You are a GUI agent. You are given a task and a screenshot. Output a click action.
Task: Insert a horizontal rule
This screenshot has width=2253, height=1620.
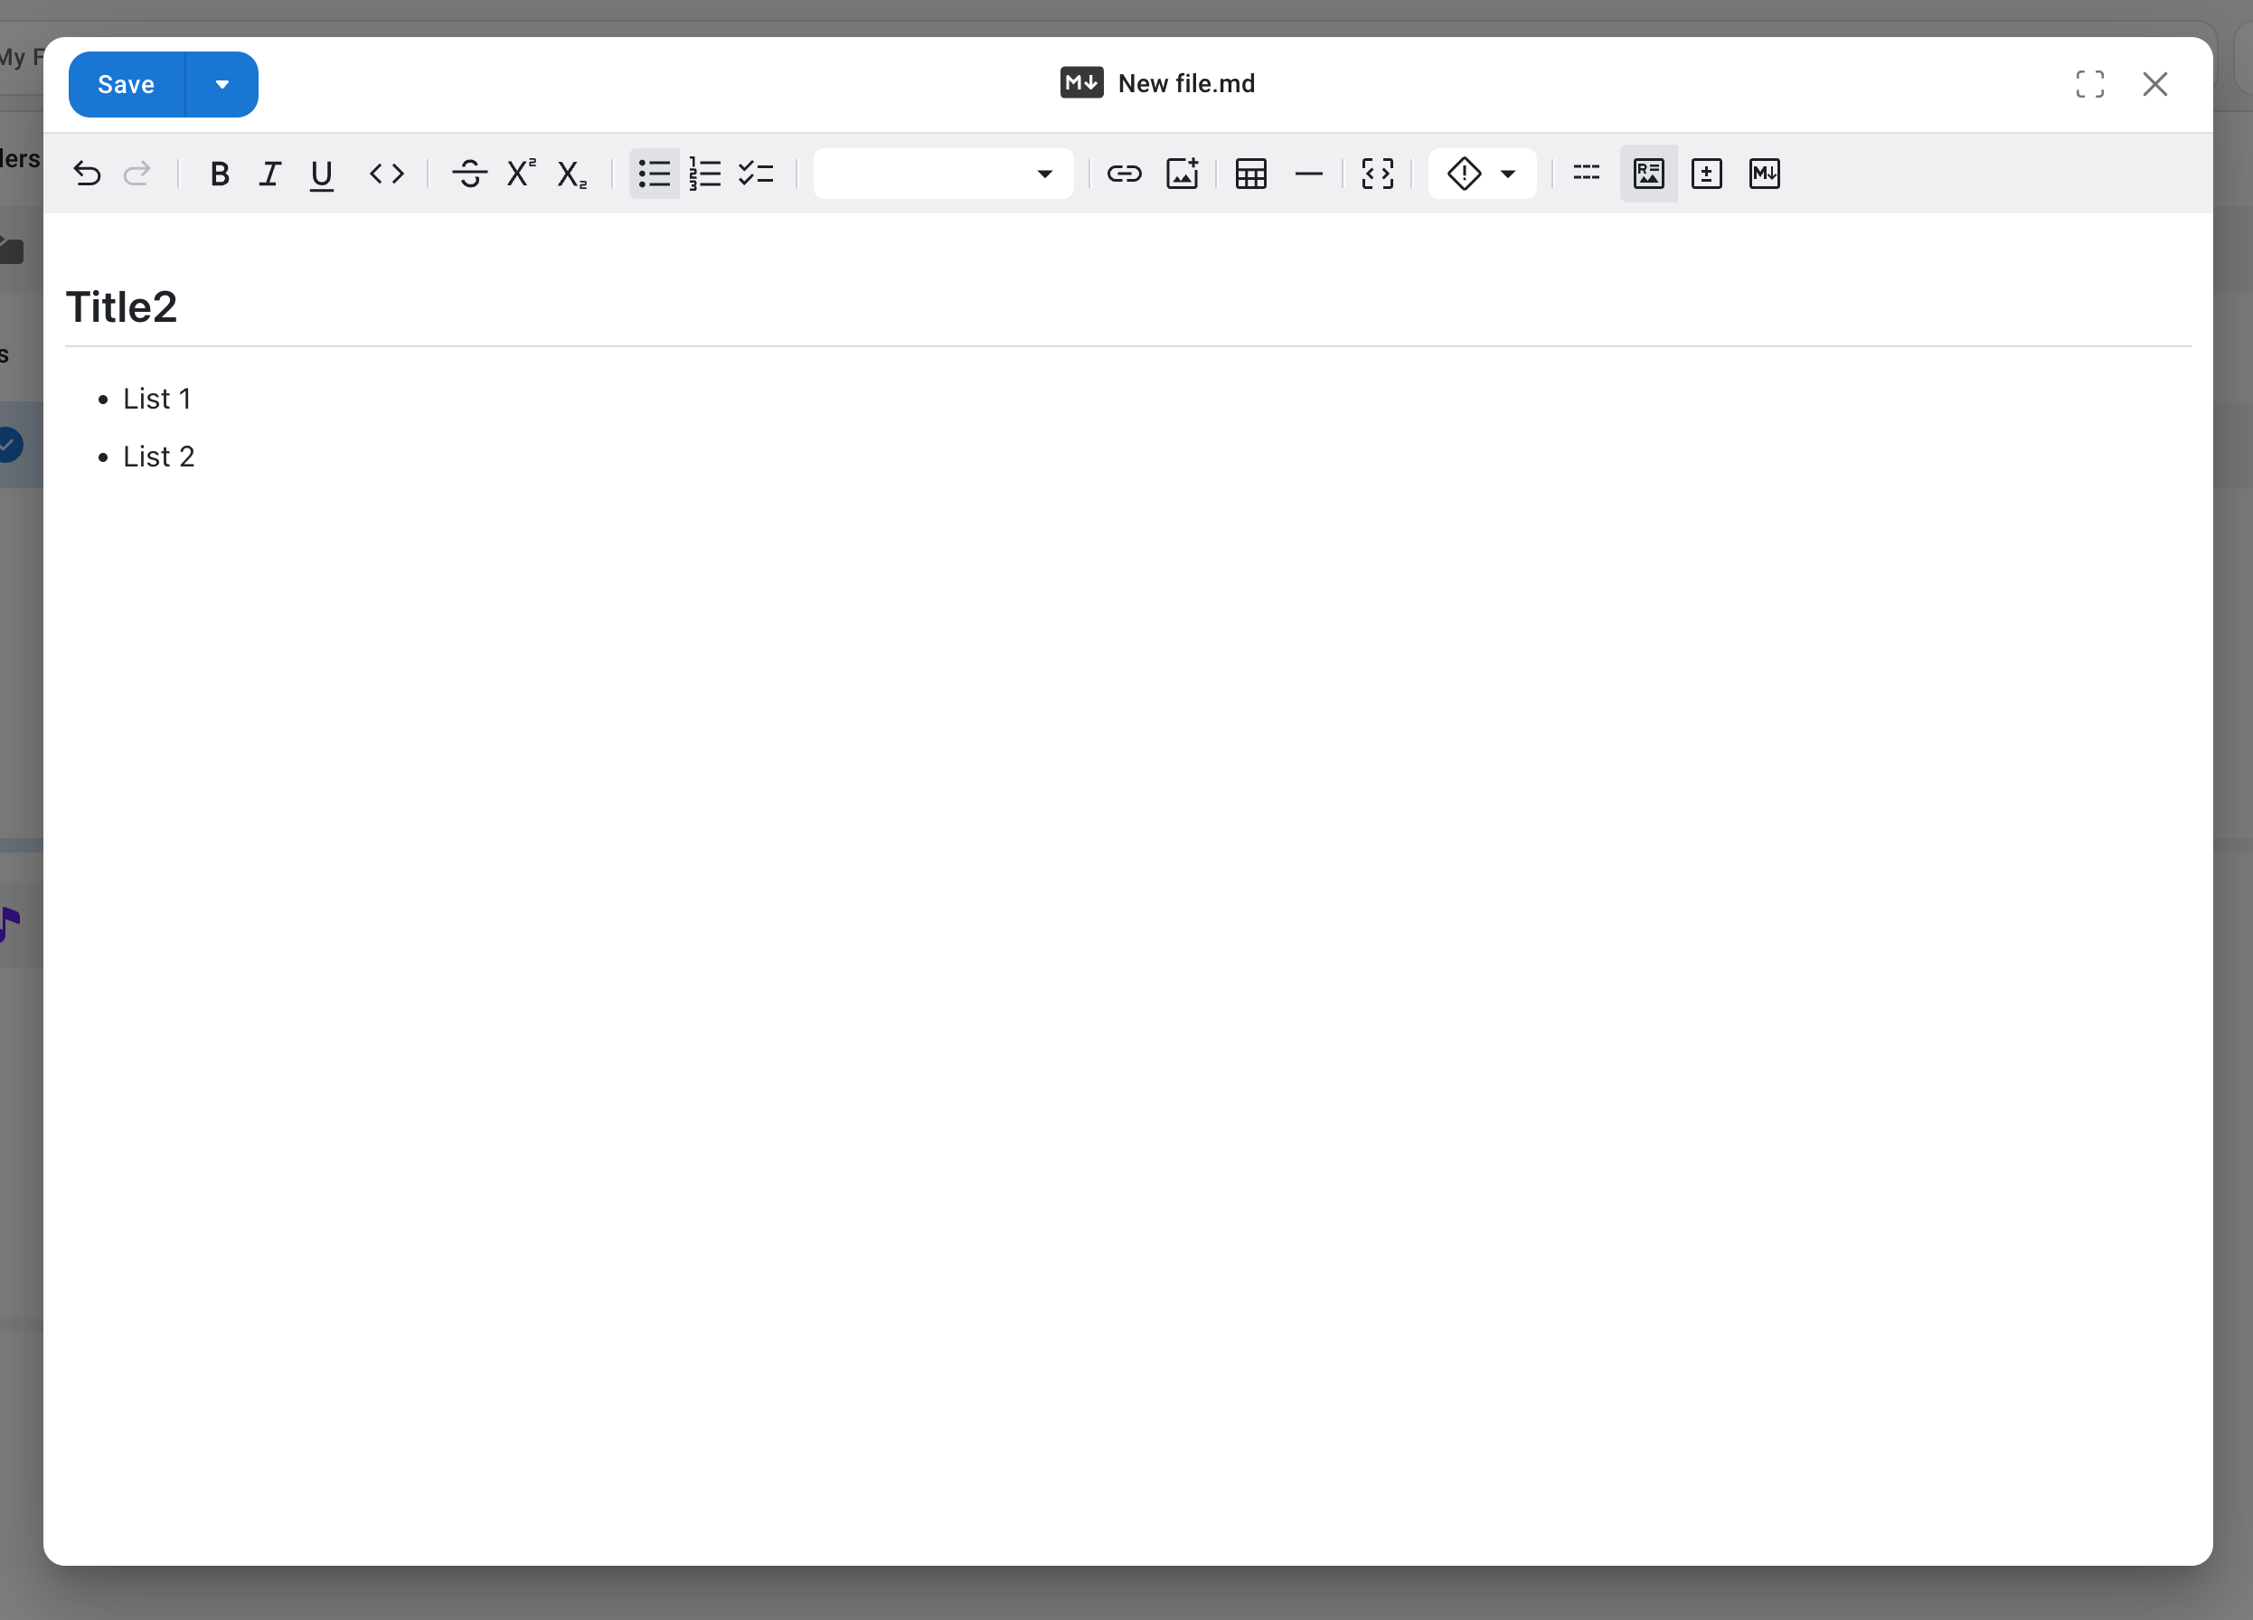[x=1309, y=173]
